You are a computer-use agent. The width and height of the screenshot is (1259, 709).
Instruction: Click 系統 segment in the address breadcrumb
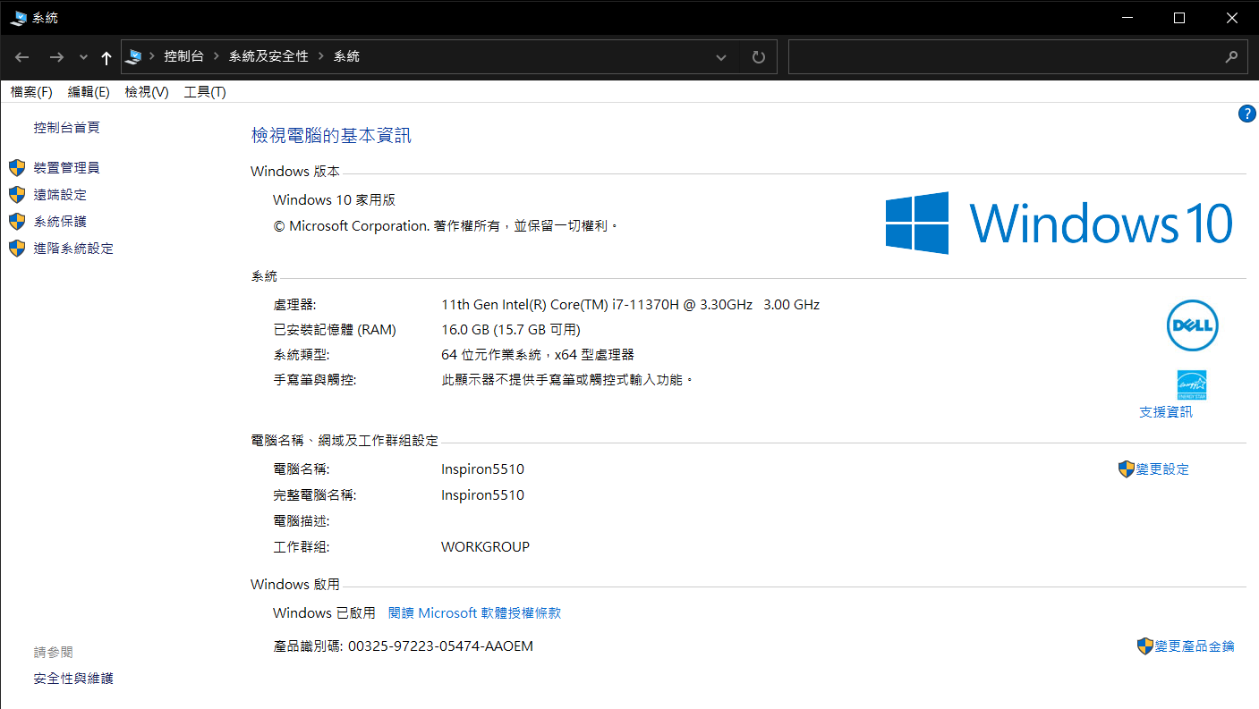click(346, 56)
